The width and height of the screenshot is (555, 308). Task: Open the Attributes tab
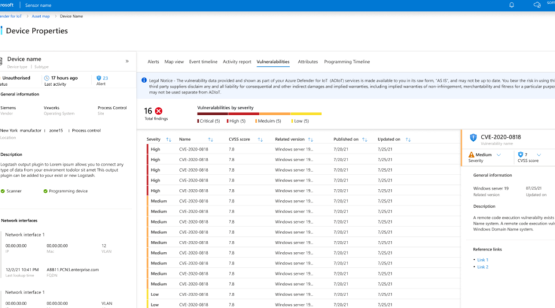[308, 62]
